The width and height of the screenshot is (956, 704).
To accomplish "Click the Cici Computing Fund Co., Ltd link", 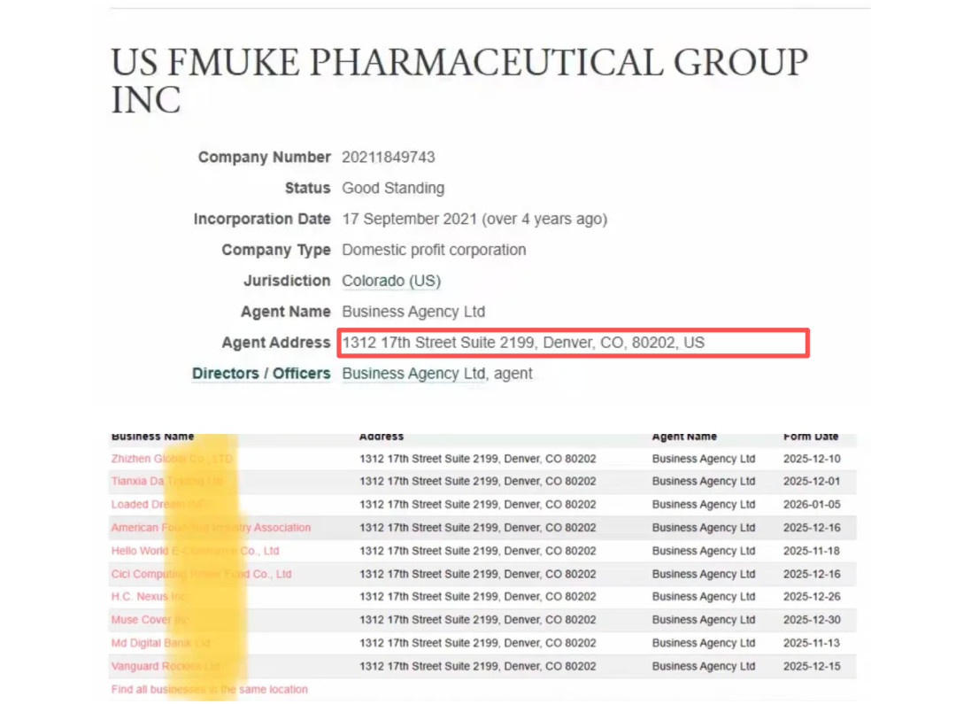I will [201, 574].
